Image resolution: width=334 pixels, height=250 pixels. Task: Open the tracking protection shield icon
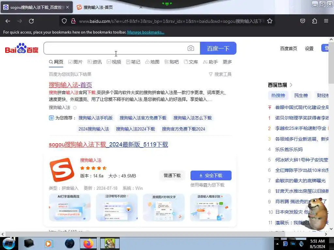point(64,21)
